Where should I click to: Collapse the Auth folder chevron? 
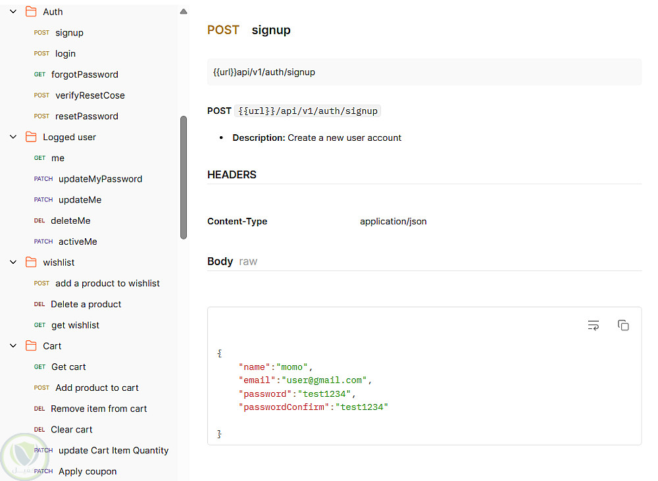point(13,12)
